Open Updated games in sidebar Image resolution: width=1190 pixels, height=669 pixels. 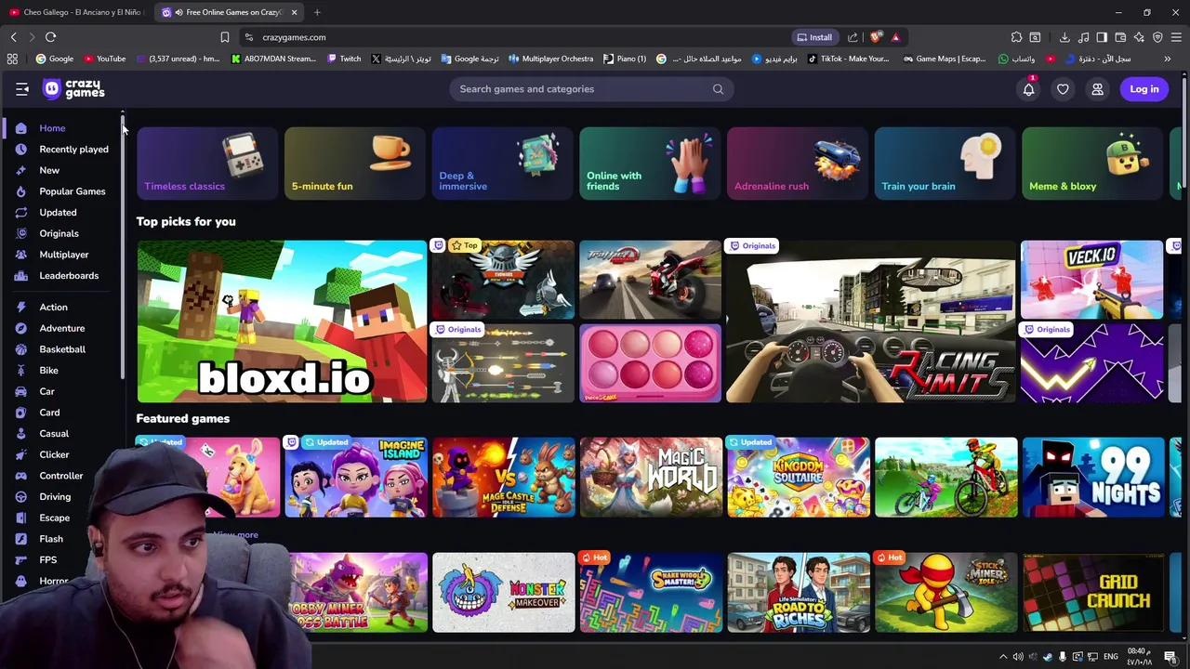pos(58,212)
